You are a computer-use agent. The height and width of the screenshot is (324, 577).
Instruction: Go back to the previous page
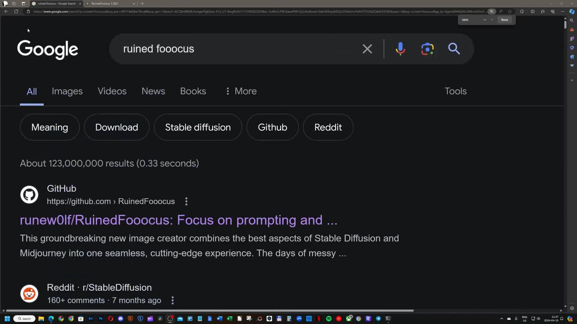[x=6, y=11]
